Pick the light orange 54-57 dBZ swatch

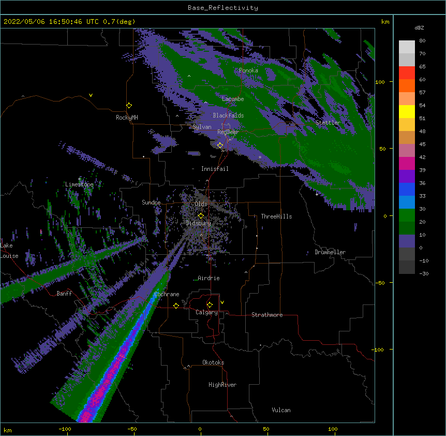click(407, 99)
